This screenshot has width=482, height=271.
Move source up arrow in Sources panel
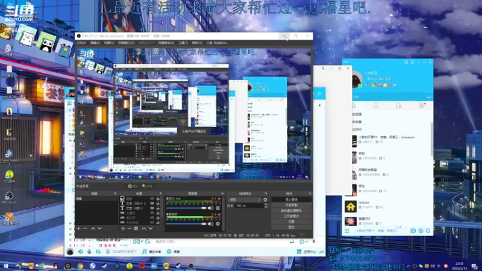[144, 229]
